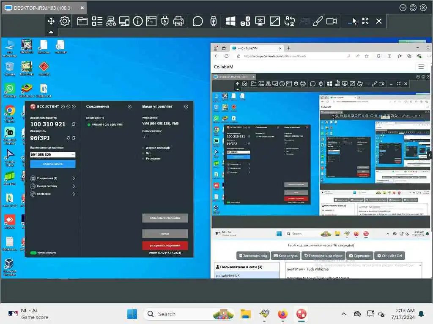Screen dimensions: 433x324
Task: Open partner identifier dropdown arrow
Action: pos(73,154)
